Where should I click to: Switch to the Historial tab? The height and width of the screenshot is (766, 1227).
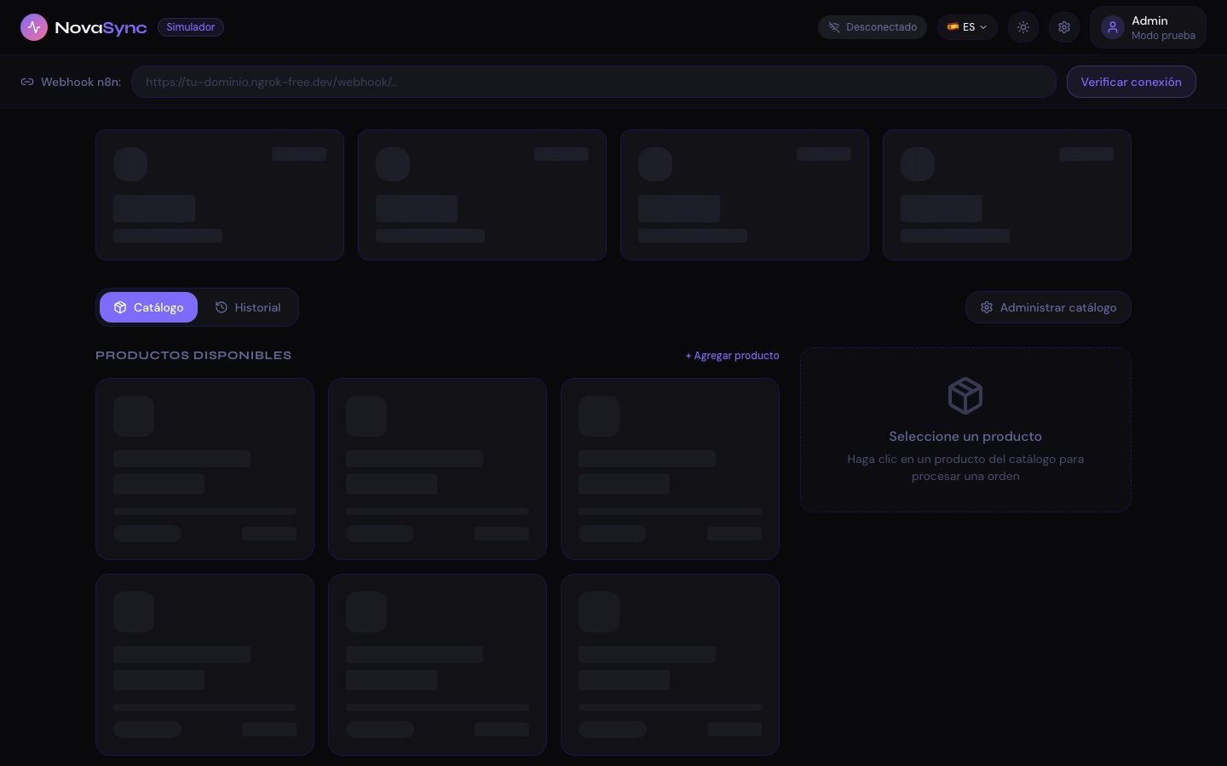point(248,307)
